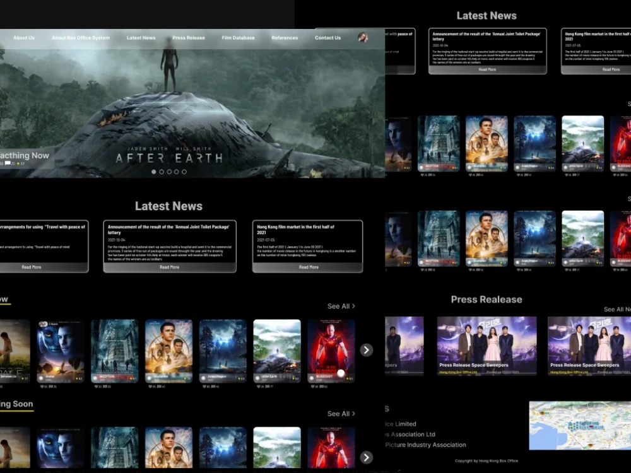
Task: Open Contact Us in the nav bar
Action: [x=327, y=38]
